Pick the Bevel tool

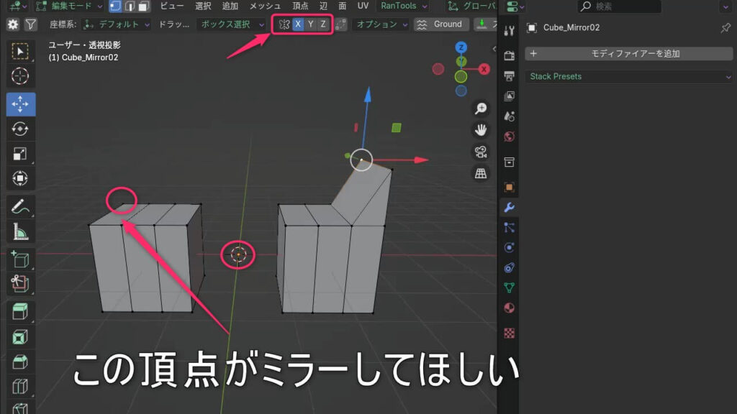(20, 361)
